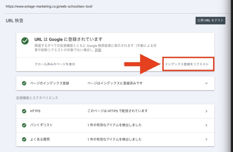This screenshot has height=152, width=233.
Task: Click the URL 検査 heading
Action: 15,21
